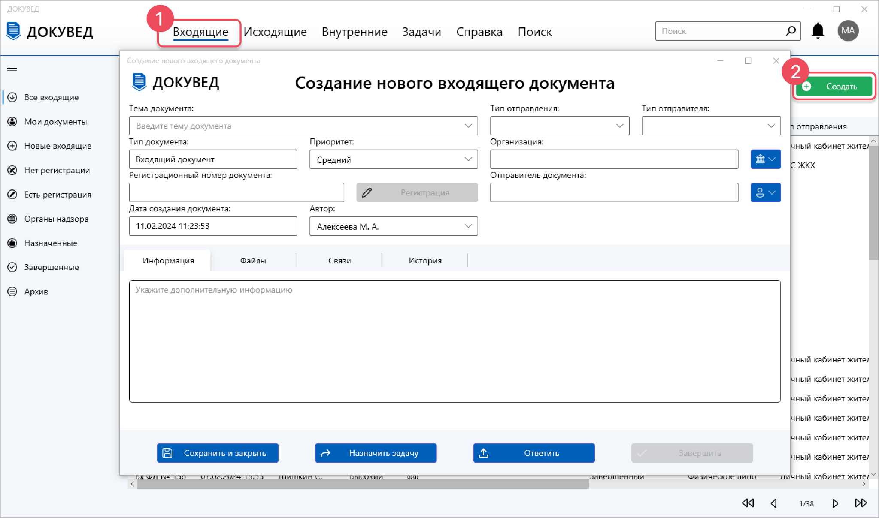Open the Входящие menu
This screenshot has width=879, height=518.
pyautogui.click(x=200, y=32)
